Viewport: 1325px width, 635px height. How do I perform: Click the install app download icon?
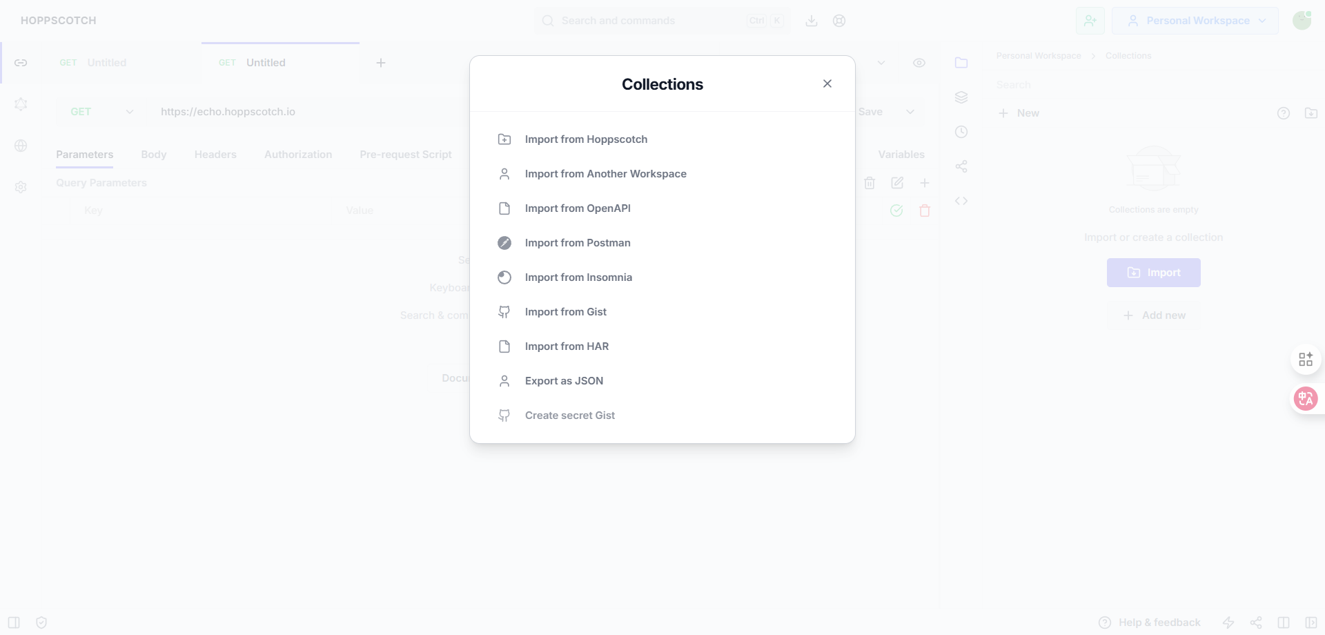tap(812, 21)
